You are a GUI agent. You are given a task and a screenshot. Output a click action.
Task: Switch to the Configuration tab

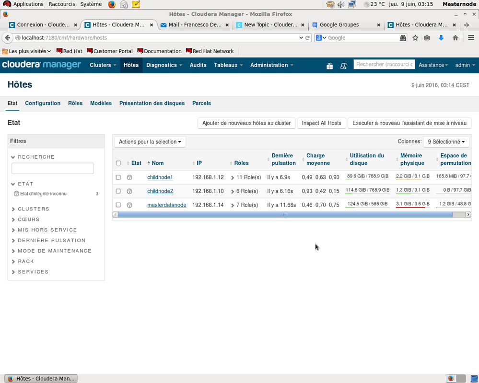coord(43,103)
